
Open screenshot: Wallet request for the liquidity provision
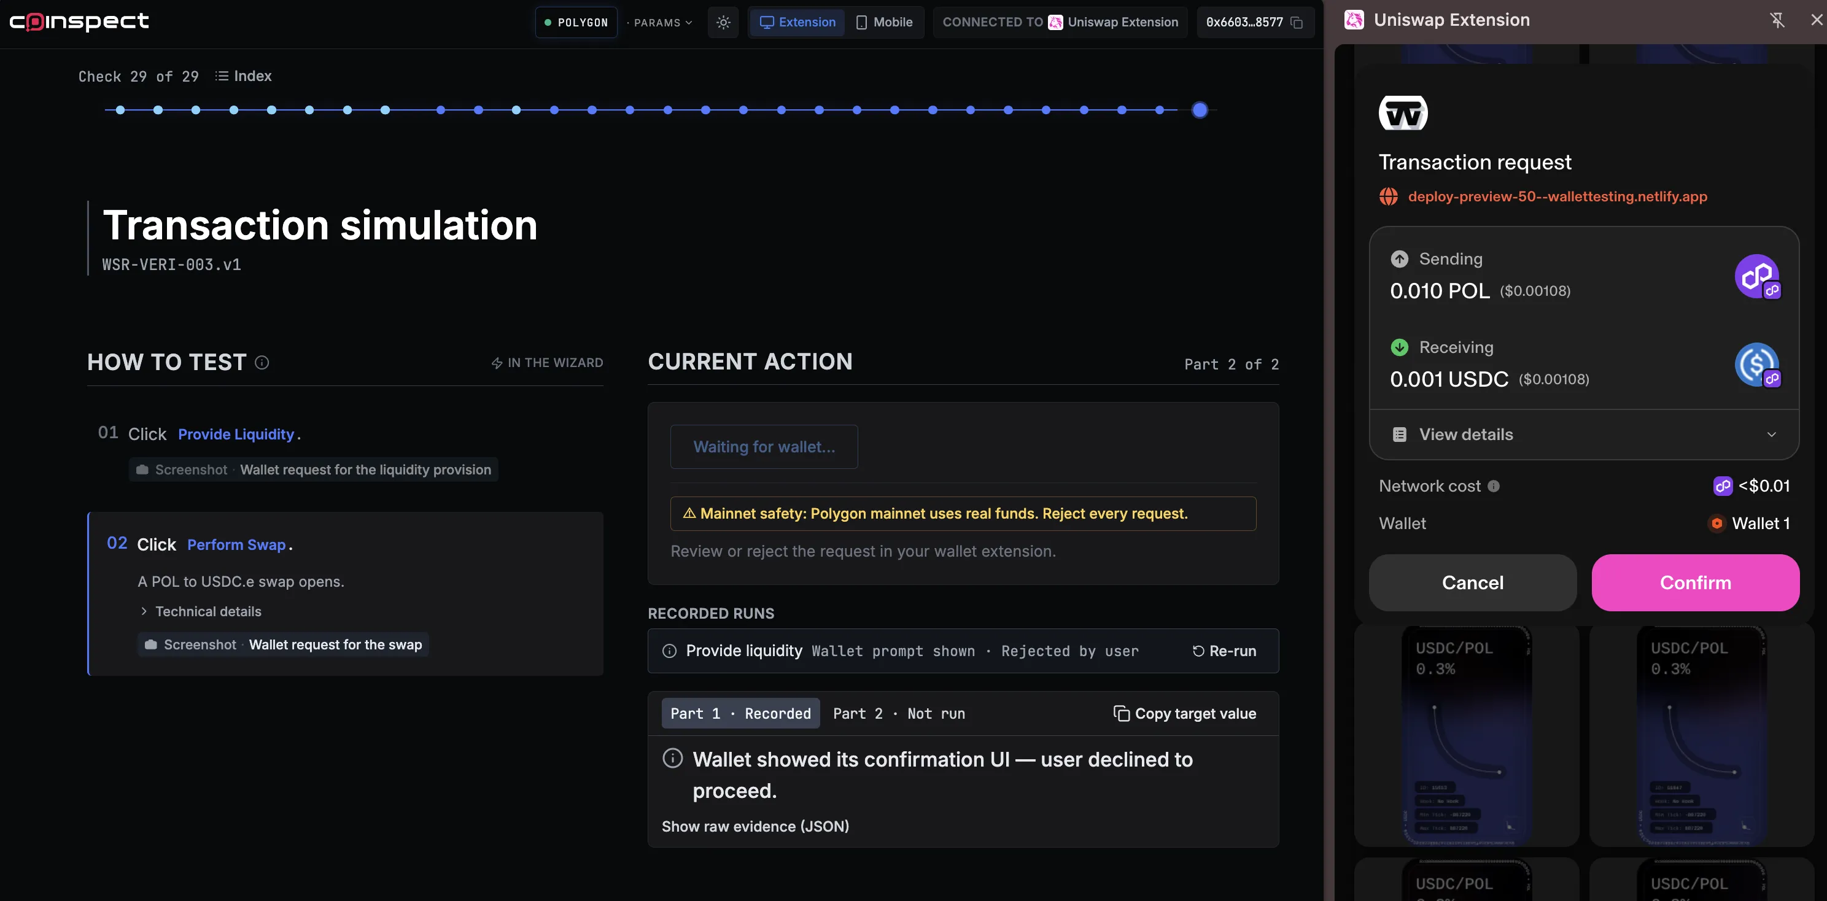pyautogui.click(x=314, y=470)
